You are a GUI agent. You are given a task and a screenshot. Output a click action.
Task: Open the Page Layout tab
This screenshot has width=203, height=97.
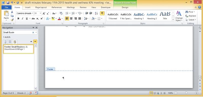[x=41, y=7]
